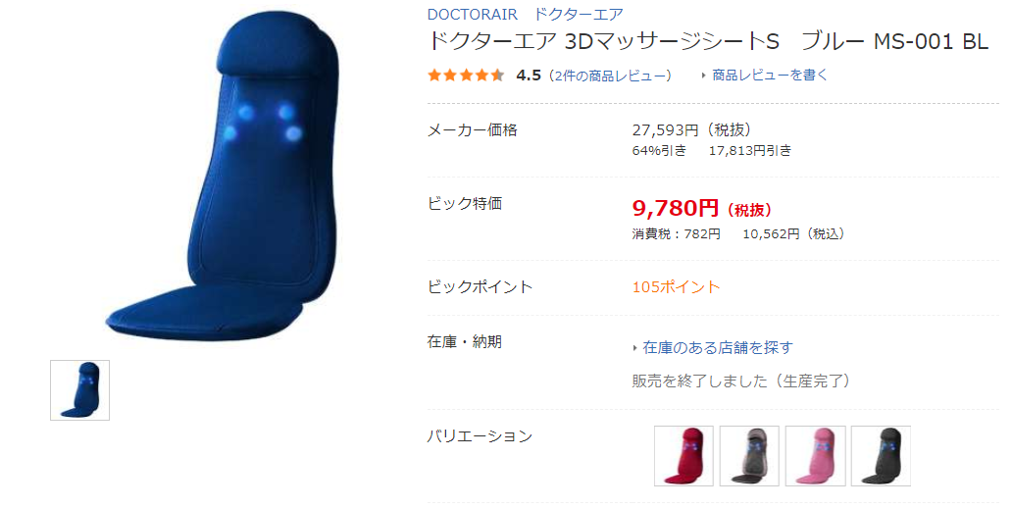Select the red massage seat variation
The height and width of the screenshot is (508, 1012).
(x=683, y=456)
